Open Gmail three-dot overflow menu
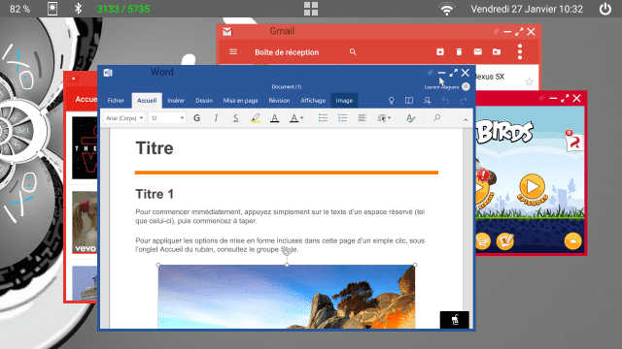 pos(520,51)
